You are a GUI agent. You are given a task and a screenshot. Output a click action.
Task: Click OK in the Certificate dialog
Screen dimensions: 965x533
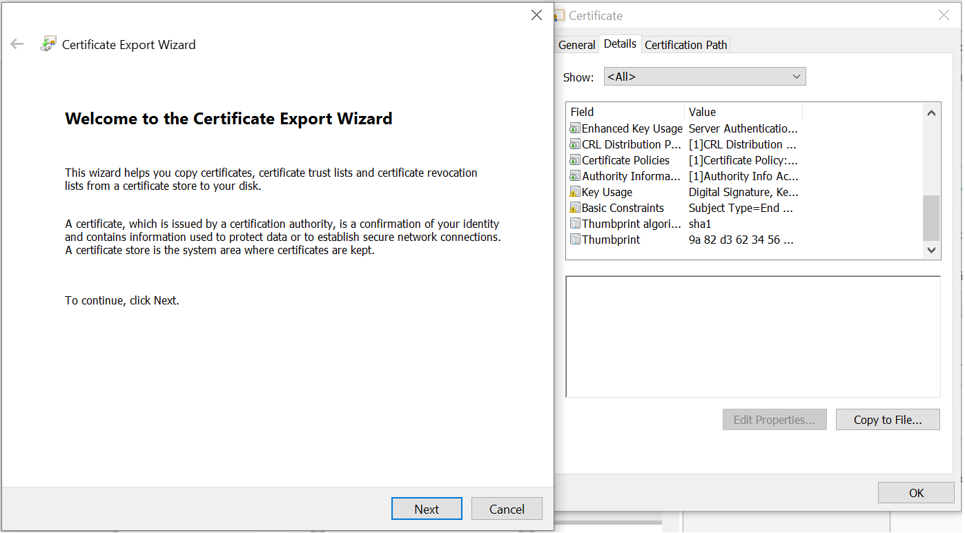point(916,492)
